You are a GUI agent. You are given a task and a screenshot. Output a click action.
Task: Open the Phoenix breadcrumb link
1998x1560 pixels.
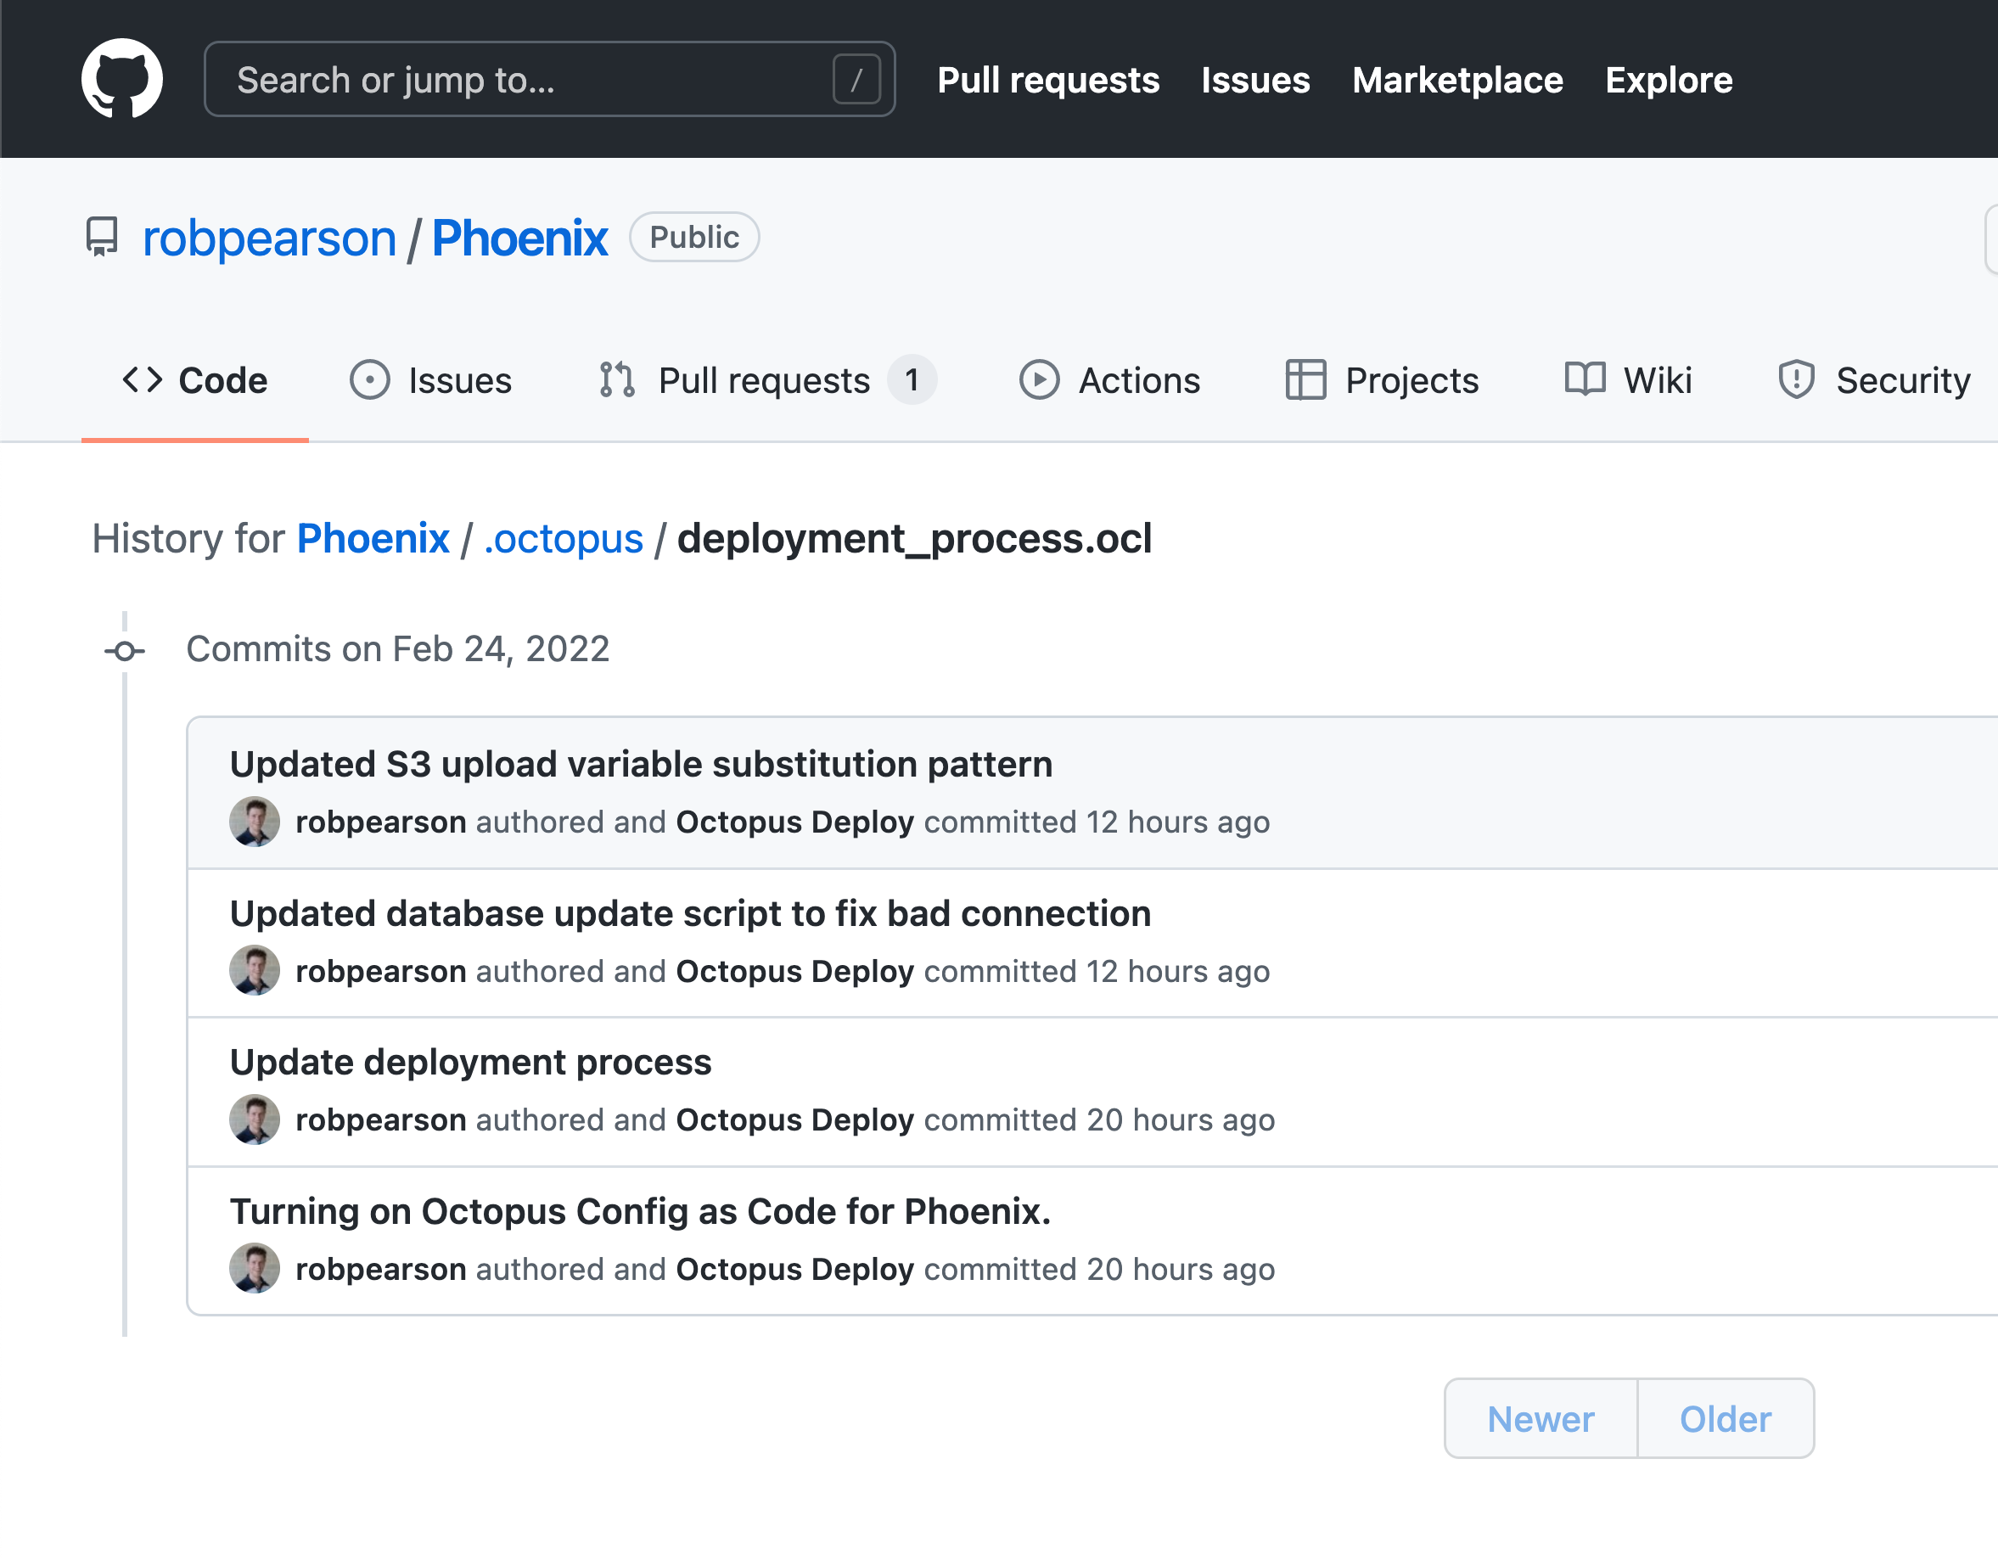[373, 538]
